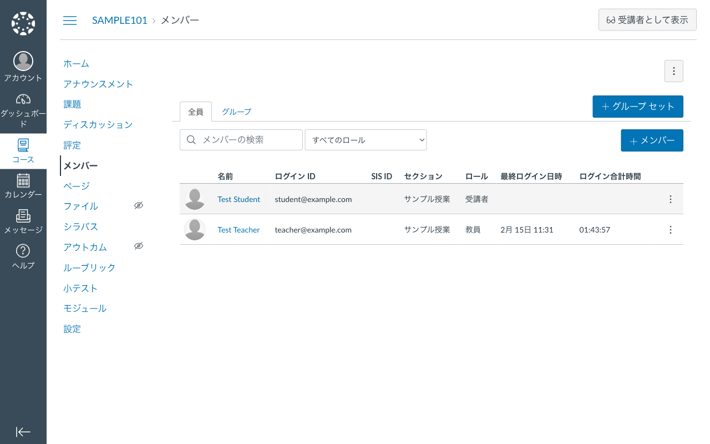Switch to the グループ tab

[236, 112]
